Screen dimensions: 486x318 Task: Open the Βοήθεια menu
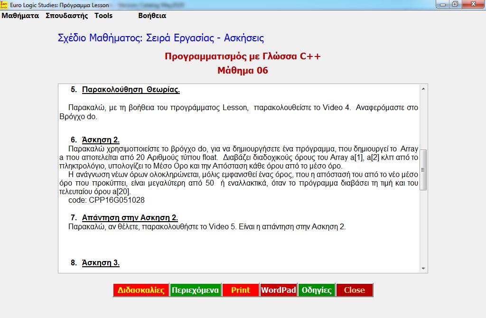[152, 16]
